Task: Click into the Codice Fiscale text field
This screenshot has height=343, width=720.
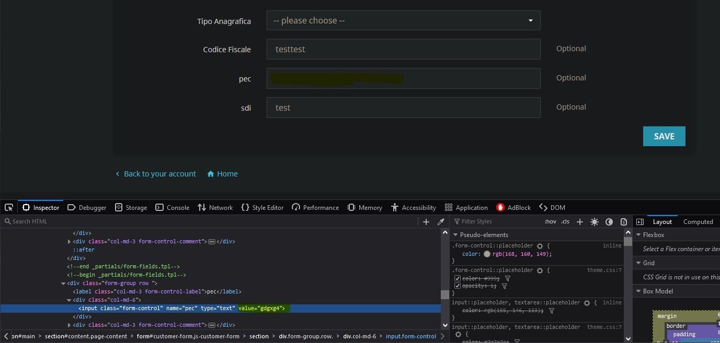Action: (x=403, y=49)
